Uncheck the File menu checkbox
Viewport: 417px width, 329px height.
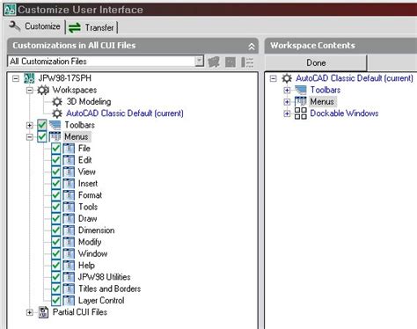click(x=55, y=149)
